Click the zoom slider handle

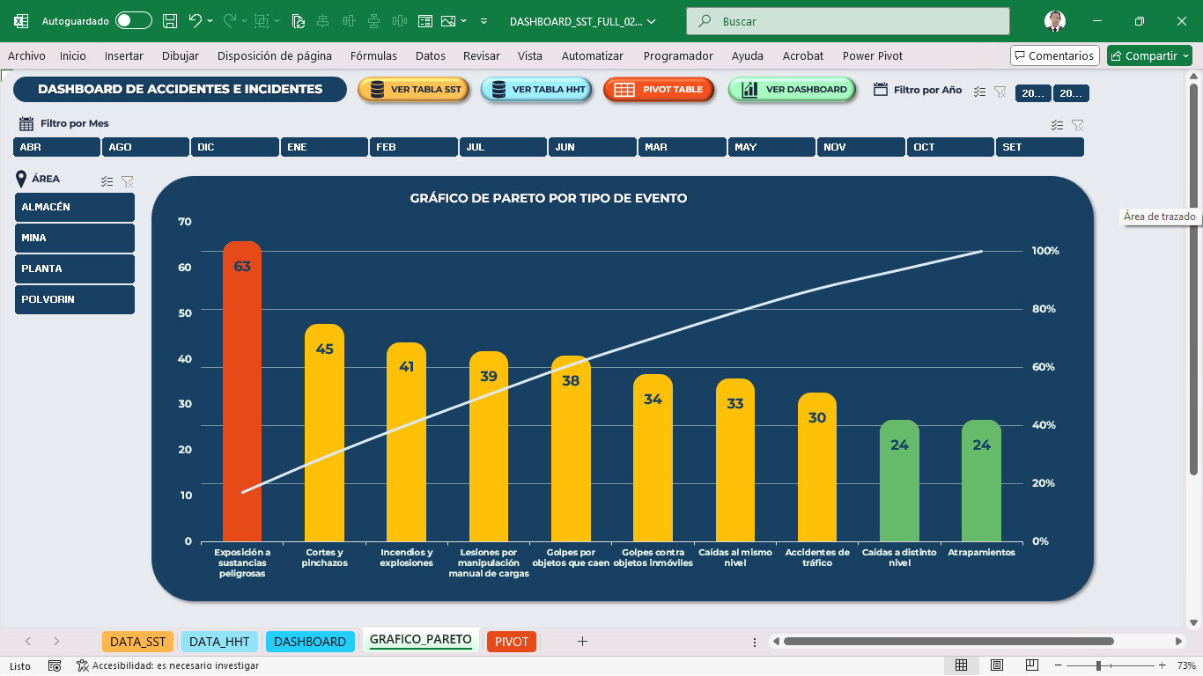click(x=1098, y=665)
